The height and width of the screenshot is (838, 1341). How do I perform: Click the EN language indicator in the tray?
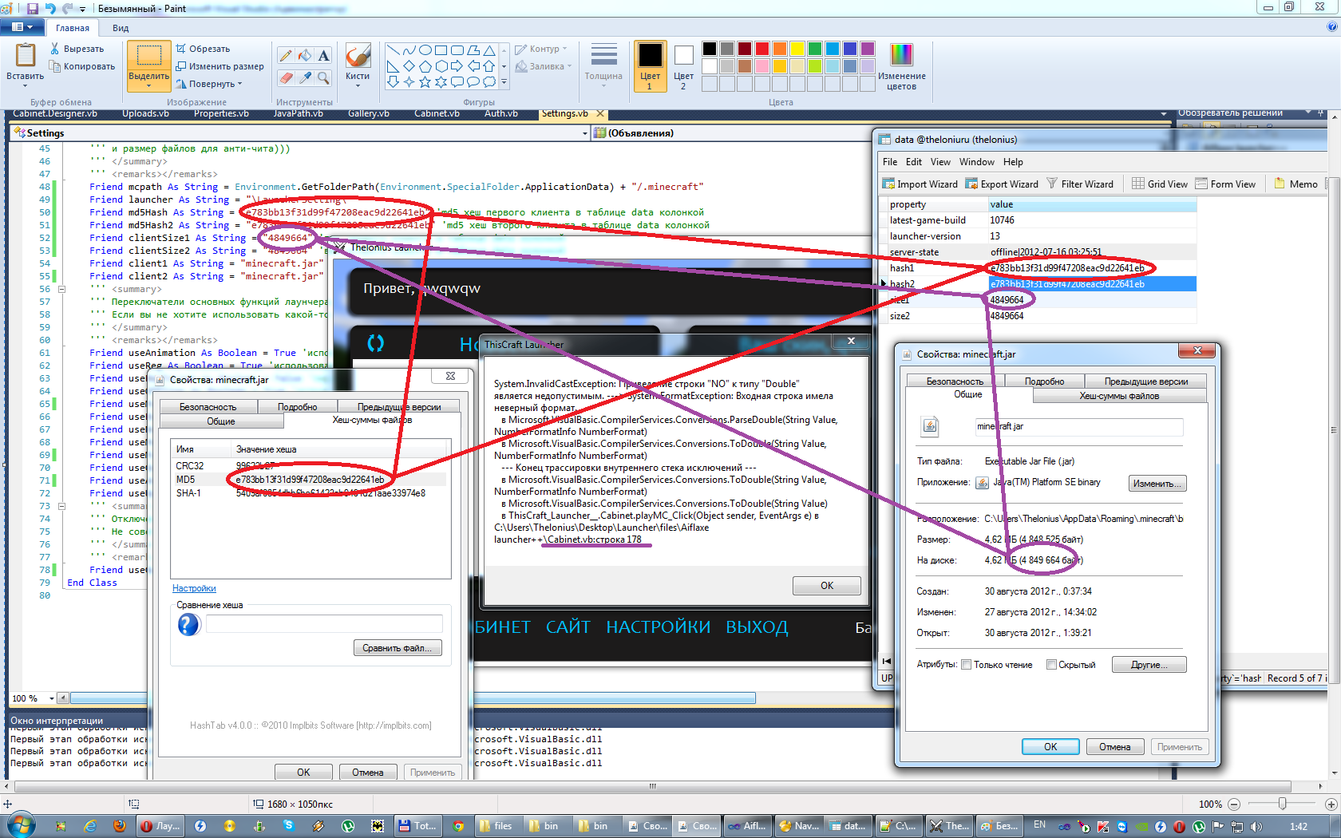point(1039,825)
